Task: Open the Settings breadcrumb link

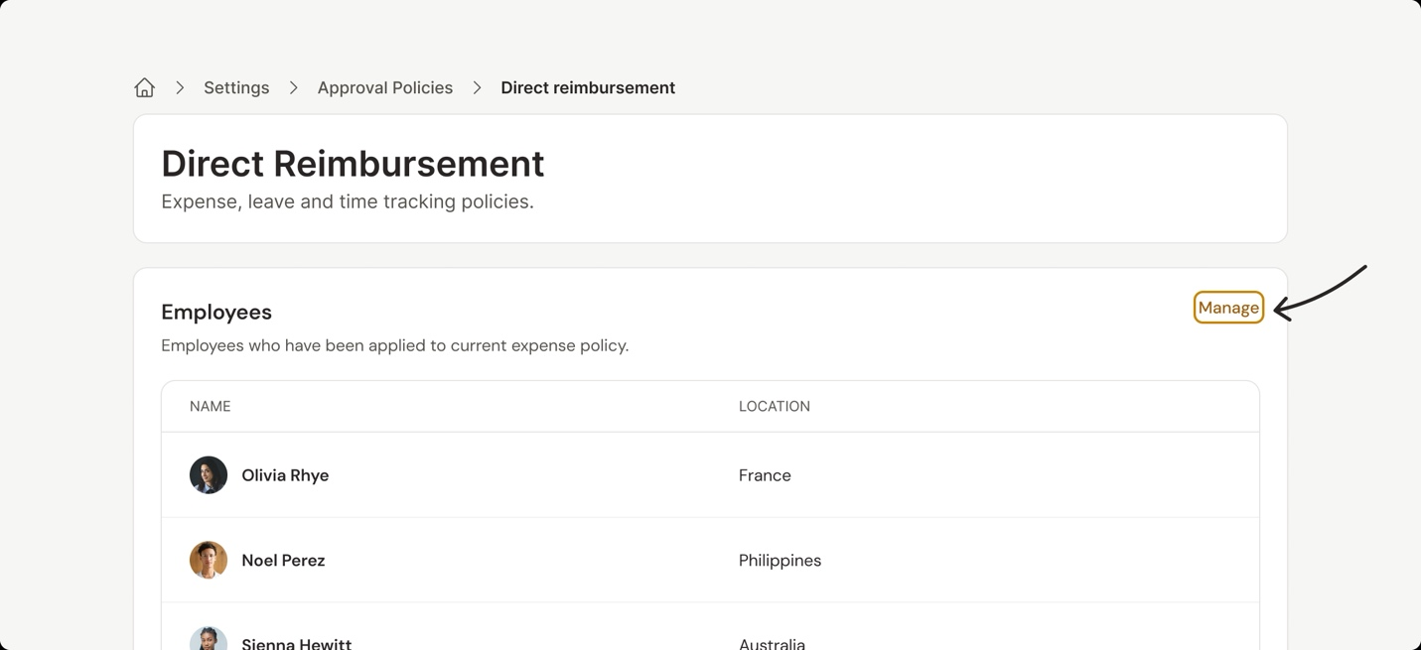Action: (236, 87)
